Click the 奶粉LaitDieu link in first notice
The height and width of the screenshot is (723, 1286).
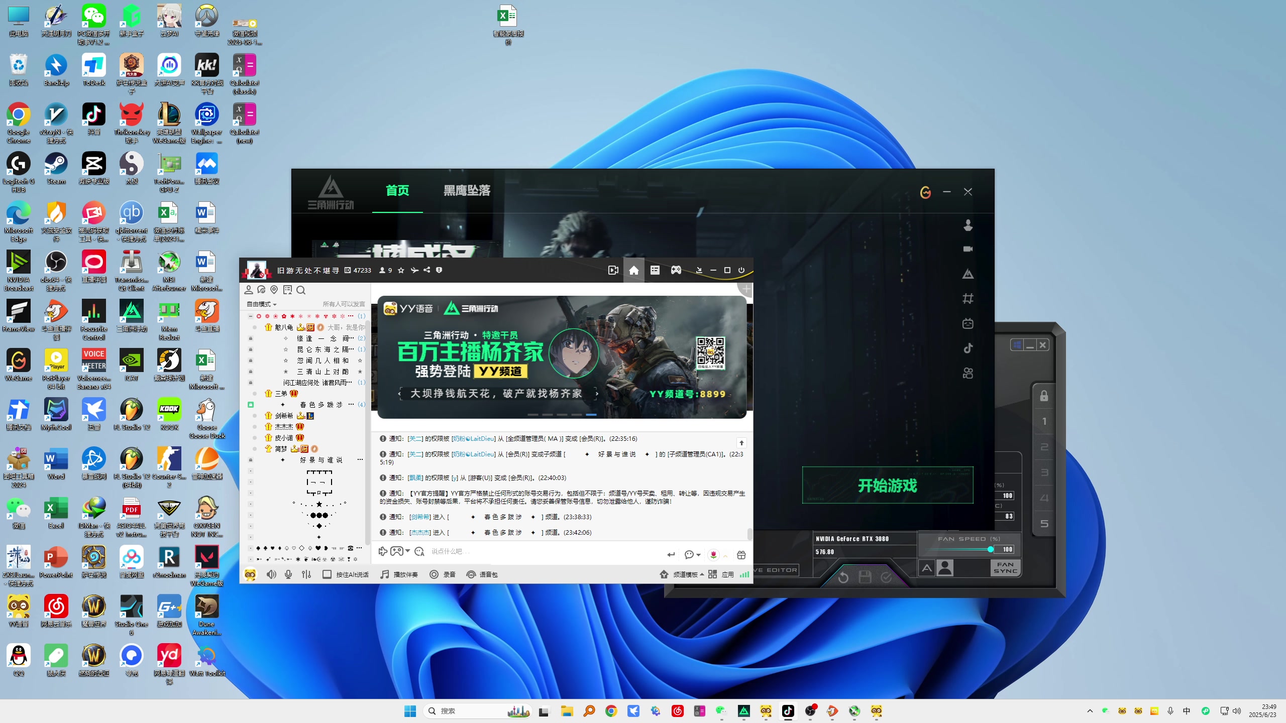(473, 438)
